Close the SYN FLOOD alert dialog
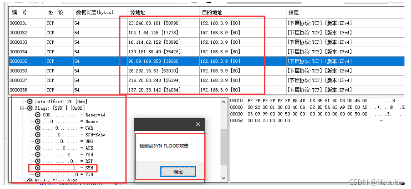 pyautogui.click(x=198, y=124)
